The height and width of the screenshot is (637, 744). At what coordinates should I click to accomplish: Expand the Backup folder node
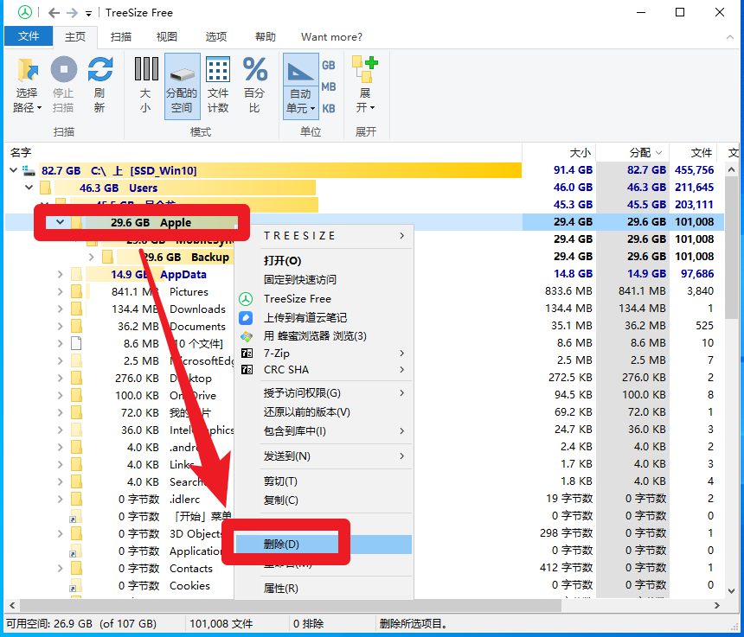click(x=91, y=257)
